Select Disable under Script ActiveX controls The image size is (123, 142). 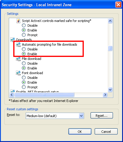(24, 25)
